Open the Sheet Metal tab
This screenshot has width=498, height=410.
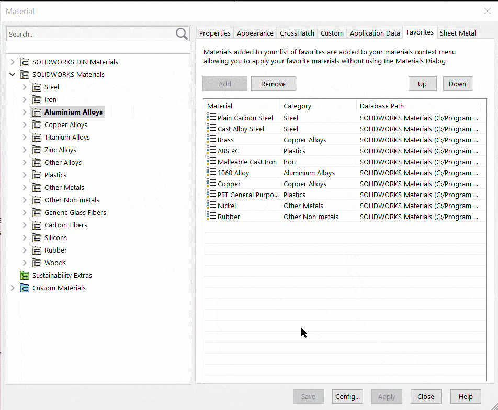pyautogui.click(x=458, y=33)
